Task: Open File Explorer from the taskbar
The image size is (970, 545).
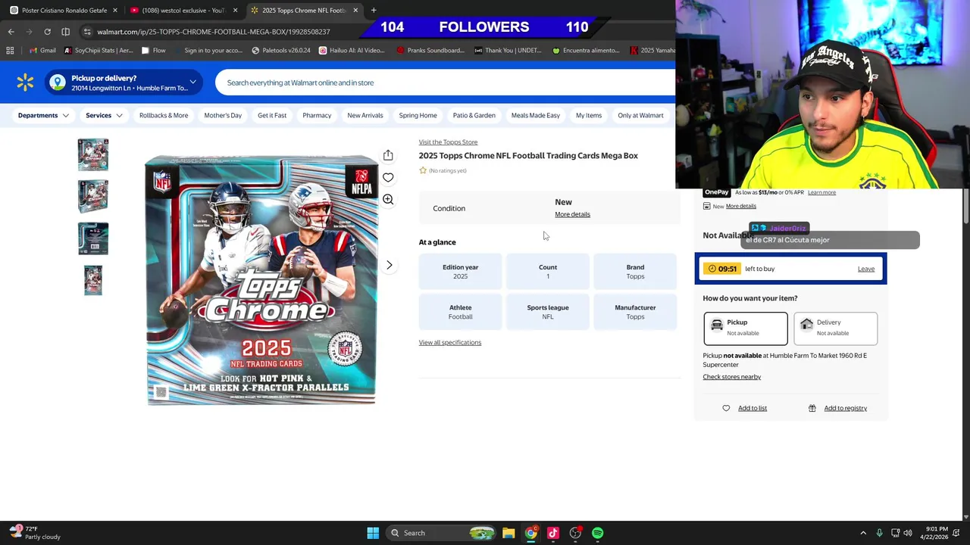Action: [x=508, y=533]
